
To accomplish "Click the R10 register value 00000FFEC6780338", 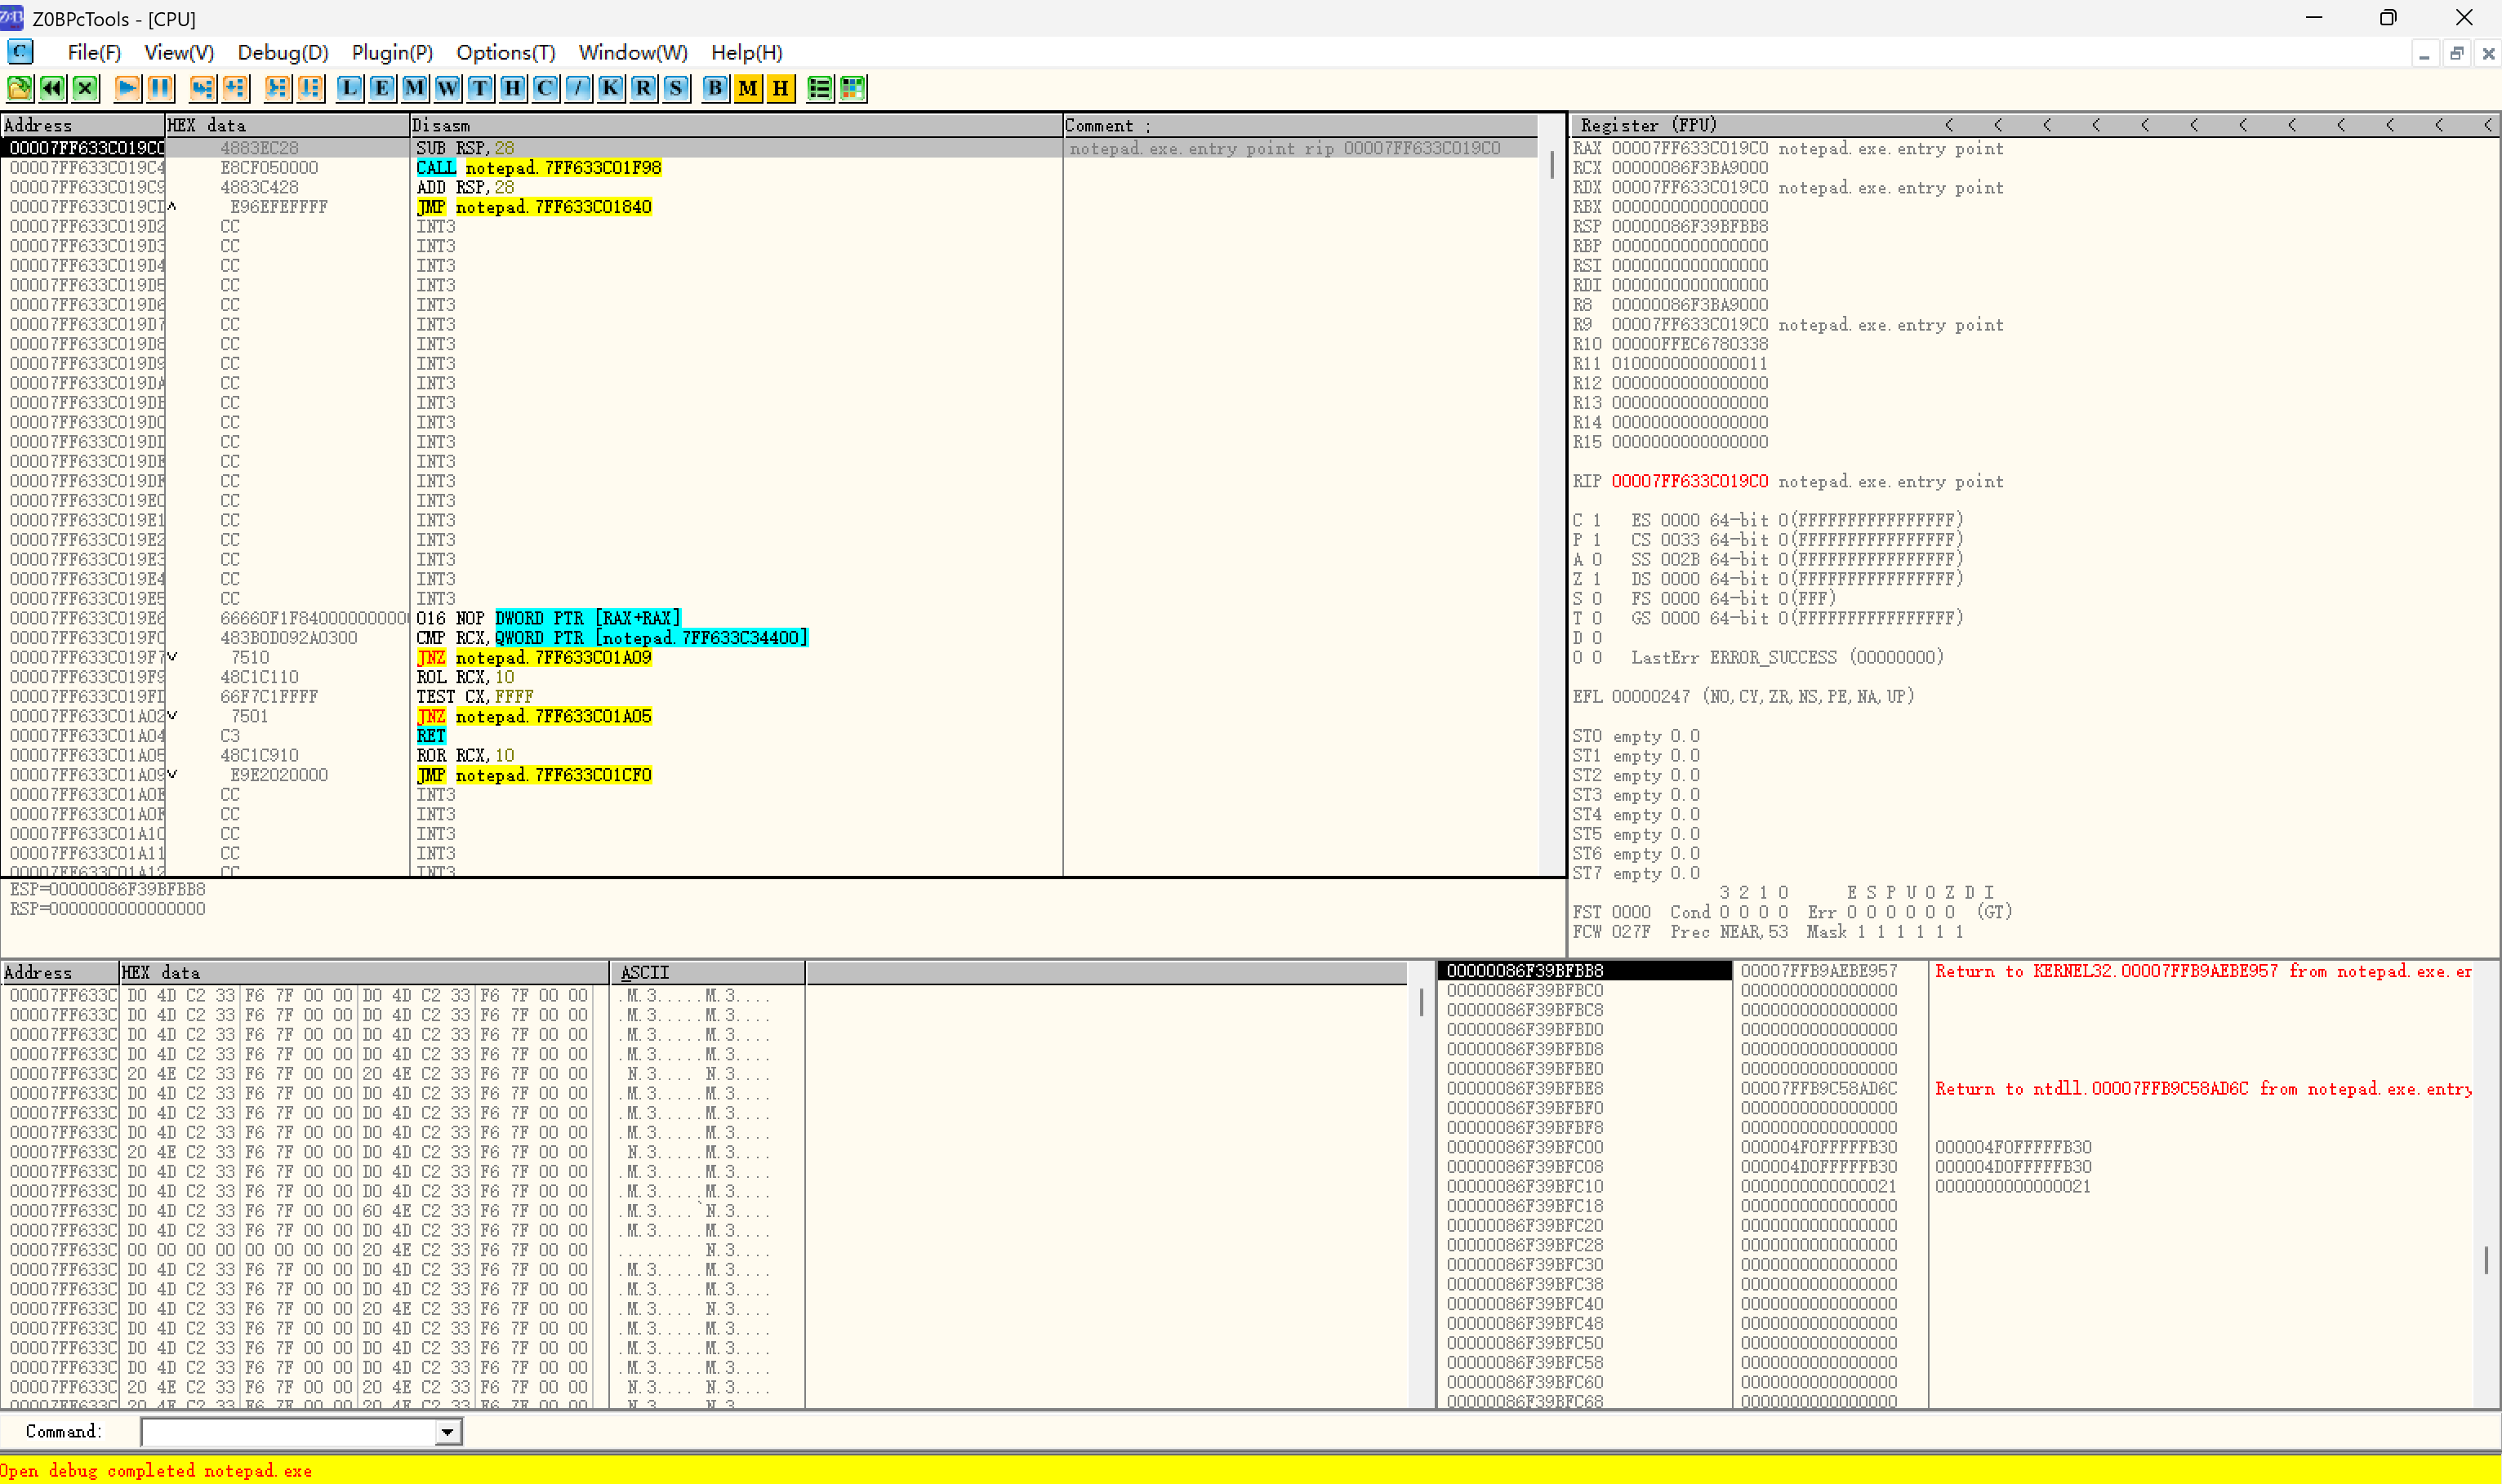I will (x=1690, y=344).
